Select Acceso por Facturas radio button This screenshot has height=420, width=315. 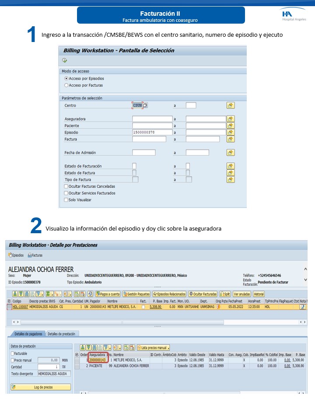(66, 85)
